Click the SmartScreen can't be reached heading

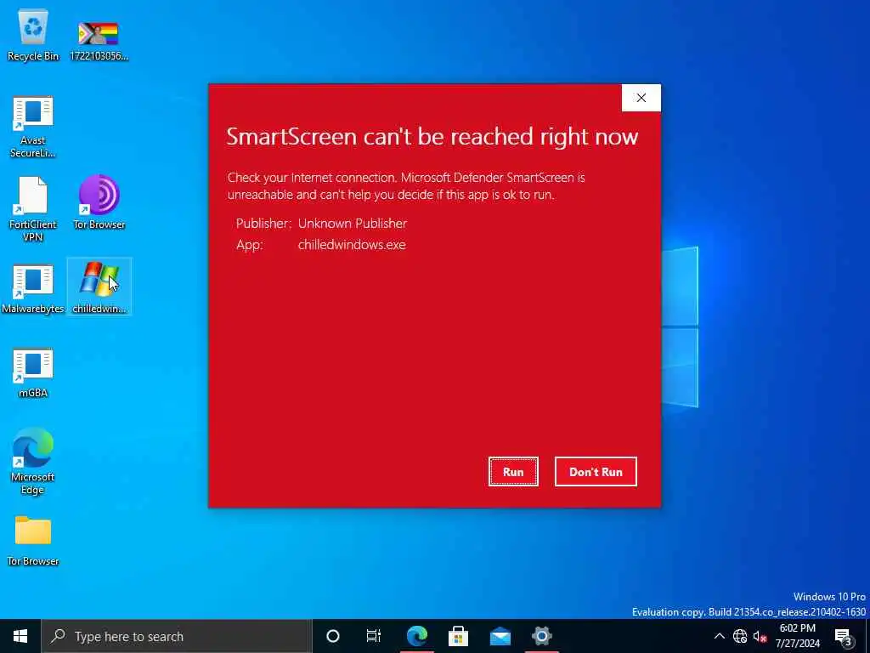(x=432, y=137)
